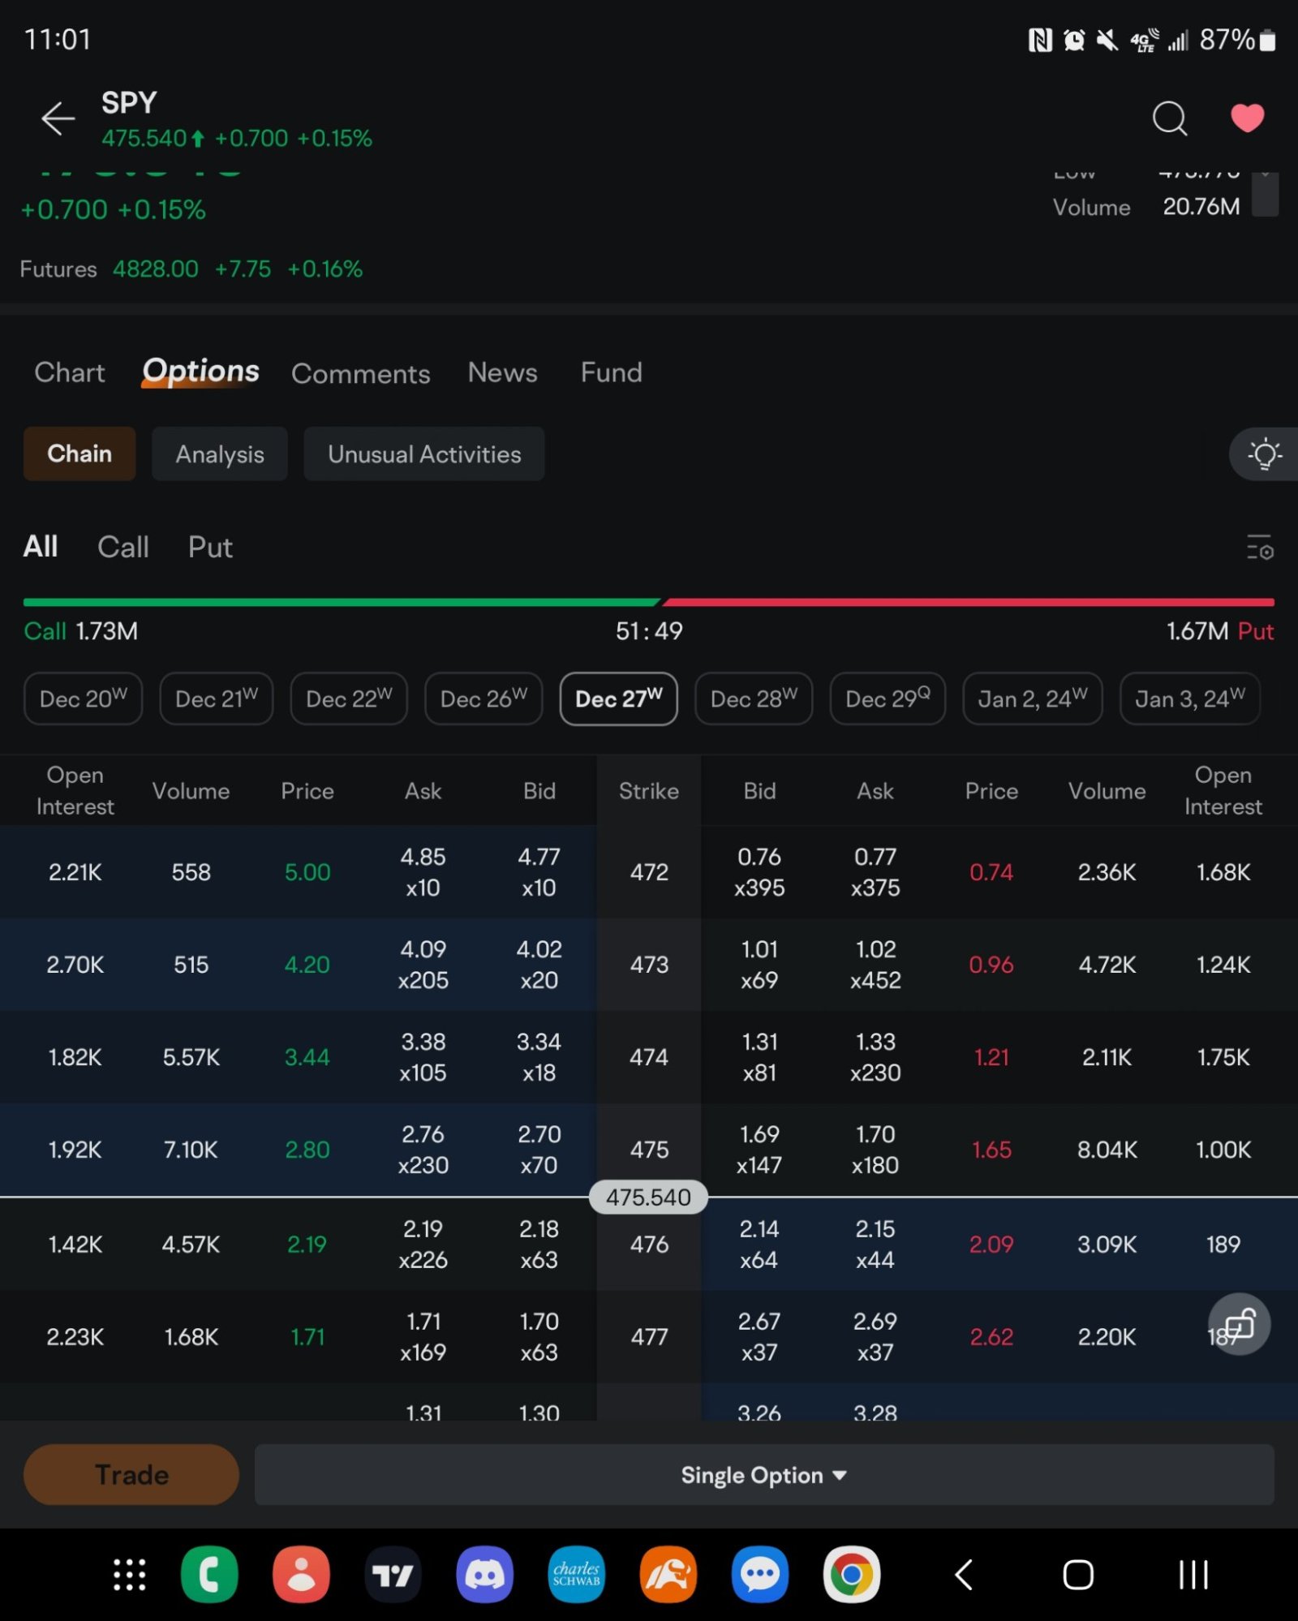Select Jan 3, 24 weekly expiration

[x=1190, y=699]
